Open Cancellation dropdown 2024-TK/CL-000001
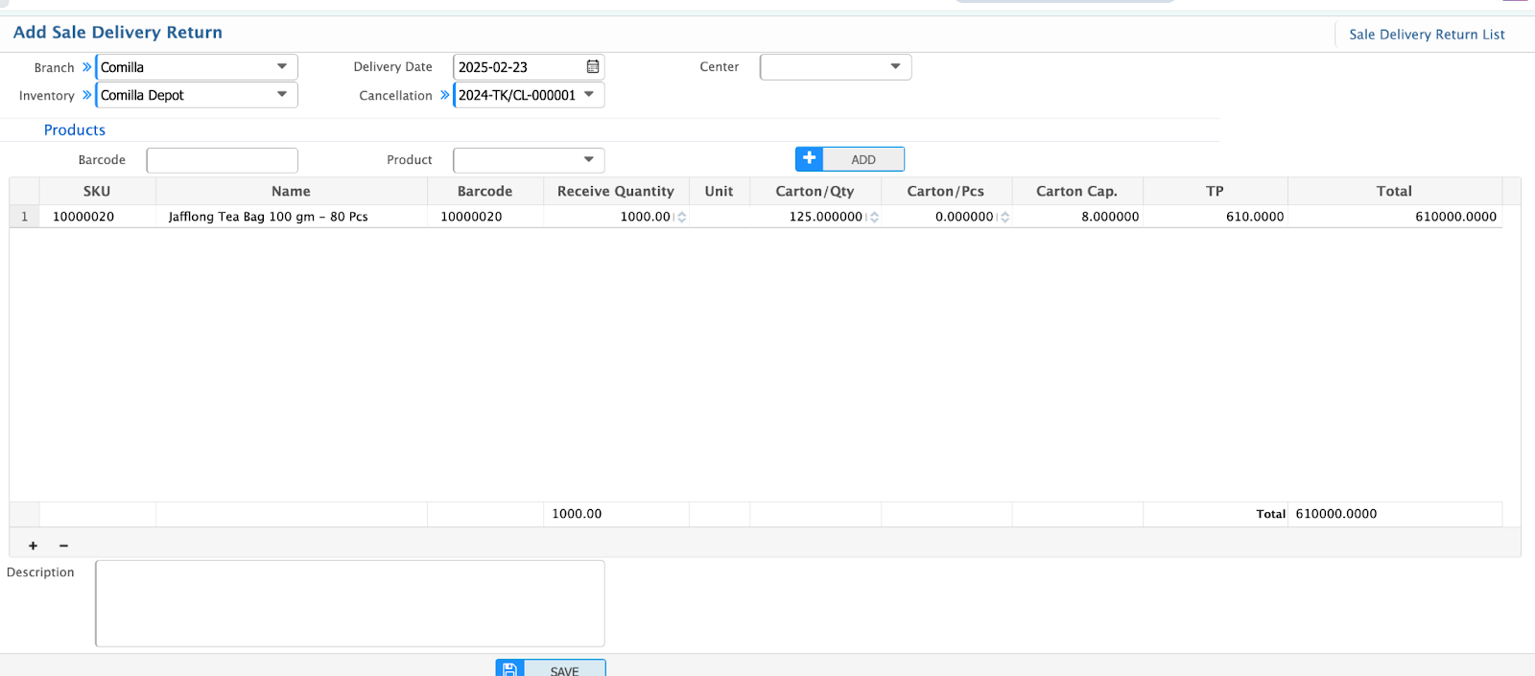The height and width of the screenshot is (676, 1535). coord(529,95)
